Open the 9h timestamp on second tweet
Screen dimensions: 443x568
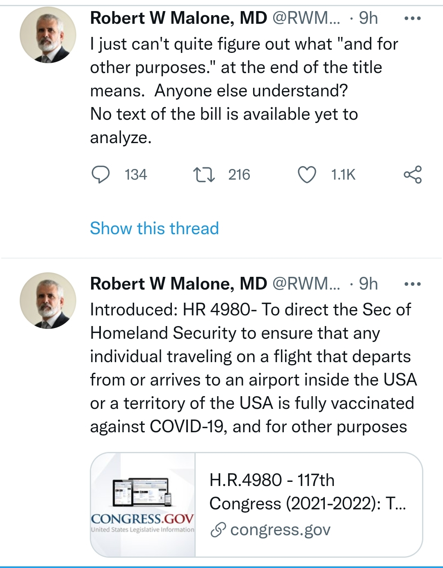(368, 284)
